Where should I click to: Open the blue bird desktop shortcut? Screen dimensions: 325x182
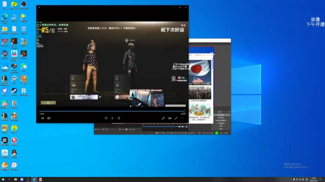[x=4, y=92]
